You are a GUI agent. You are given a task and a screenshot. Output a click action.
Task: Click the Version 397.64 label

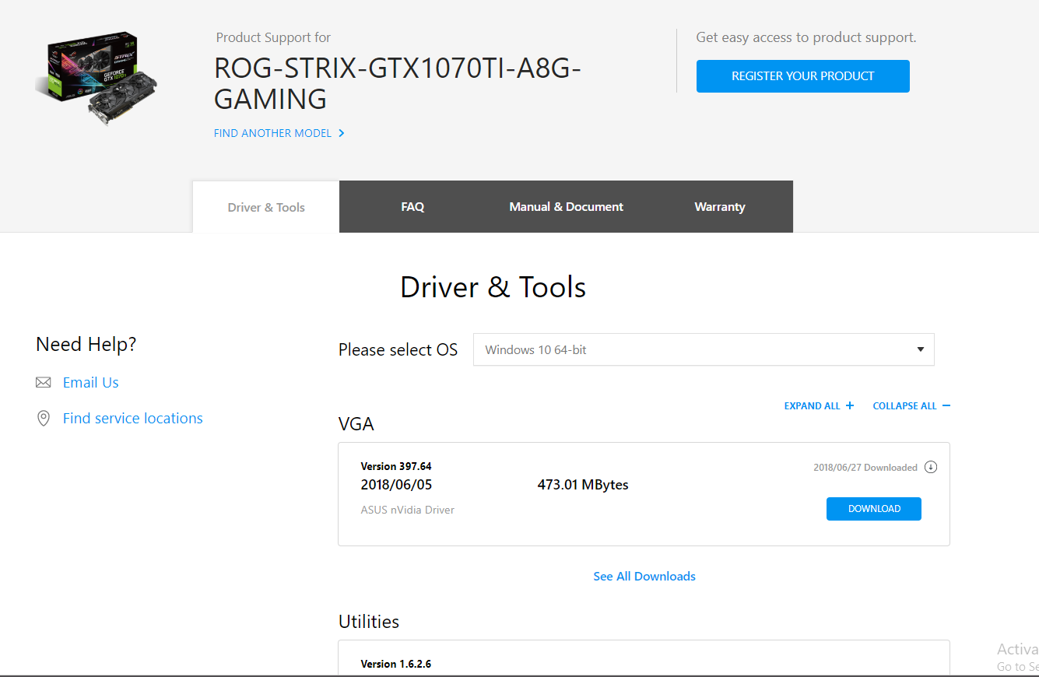tap(396, 467)
